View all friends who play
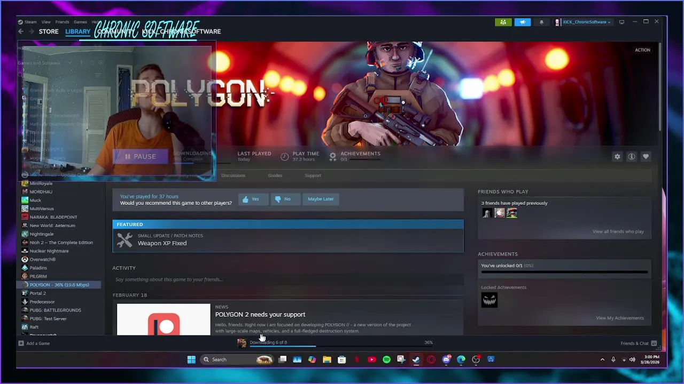 tap(618, 231)
